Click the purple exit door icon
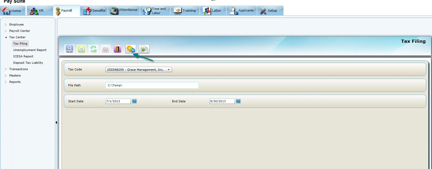The width and height of the screenshot is (432, 169). point(117,49)
